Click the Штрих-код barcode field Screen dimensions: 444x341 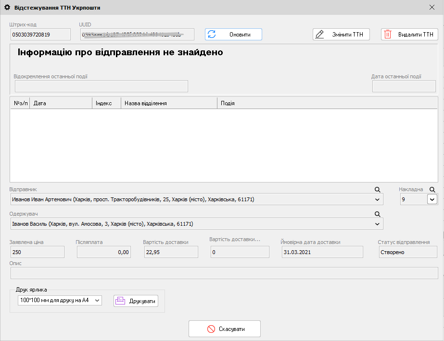tap(40, 35)
